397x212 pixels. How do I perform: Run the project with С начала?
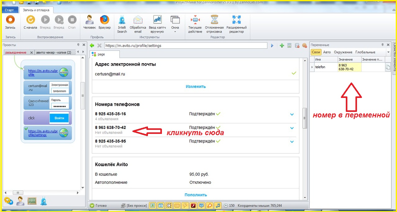(x=30, y=22)
